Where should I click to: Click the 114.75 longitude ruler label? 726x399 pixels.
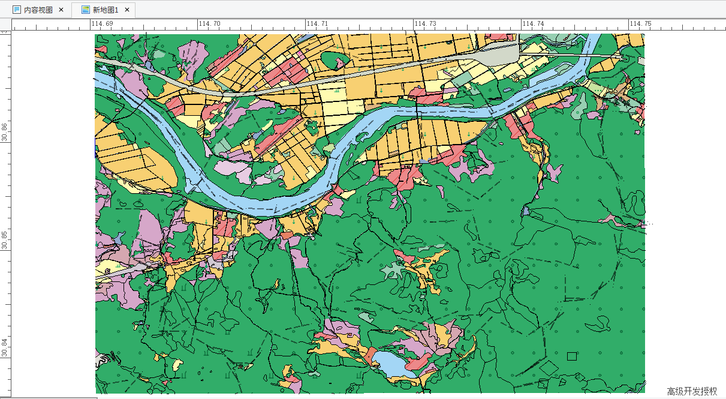pyautogui.click(x=640, y=24)
